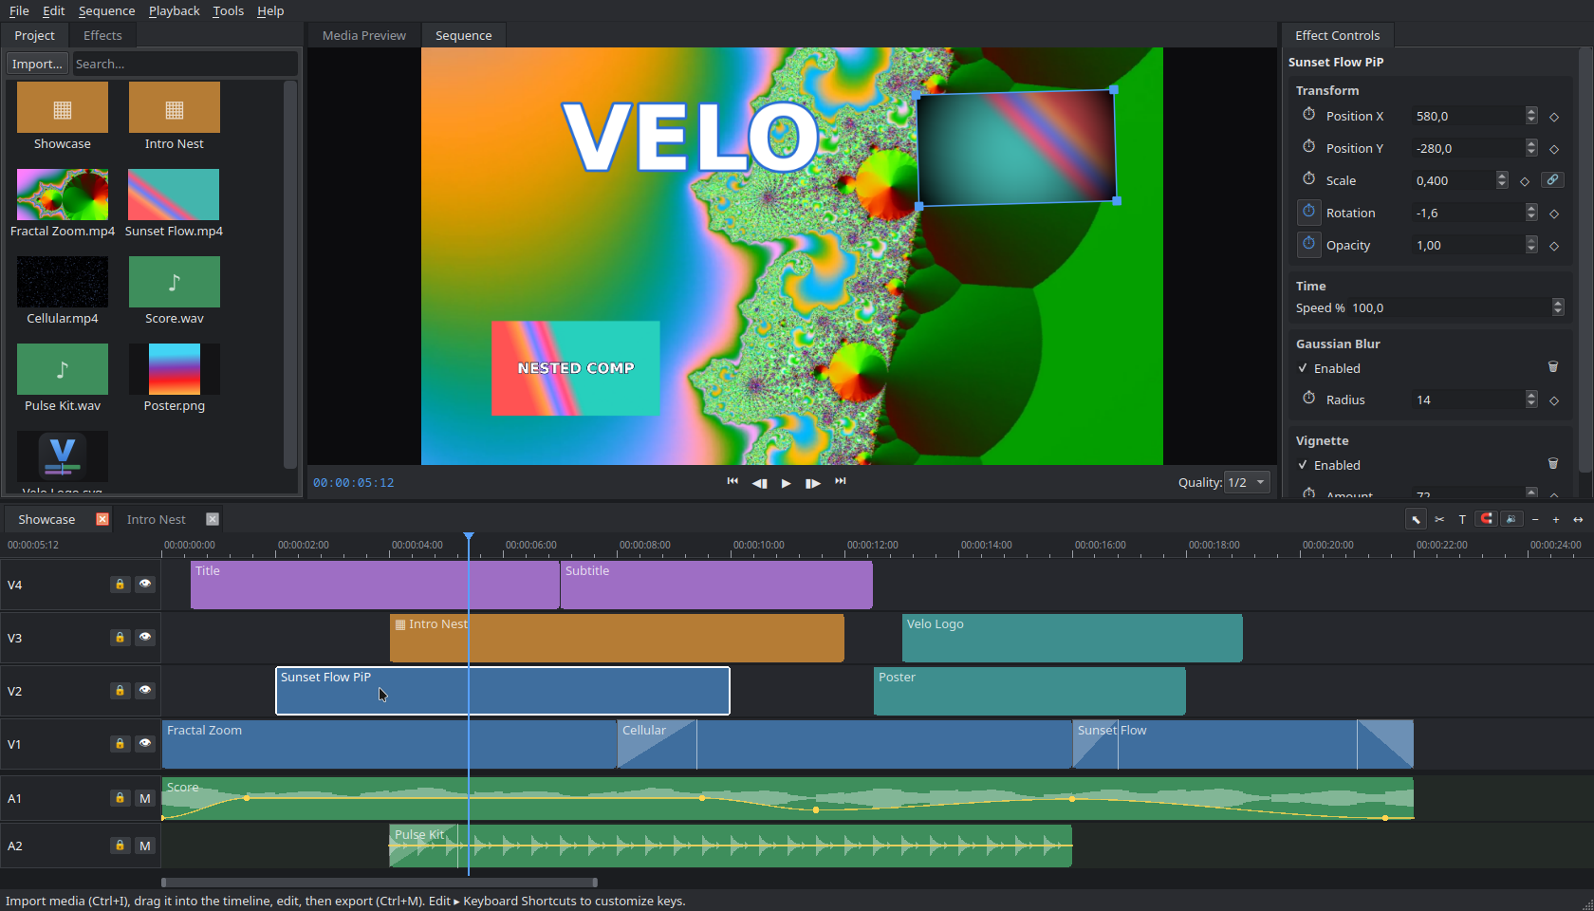Lock track V2
Image resolution: width=1594 pixels, height=911 pixels.
point(120,691)
